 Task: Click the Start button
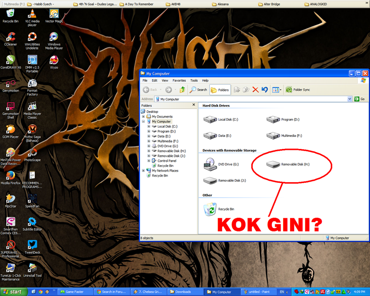point(13,292)
